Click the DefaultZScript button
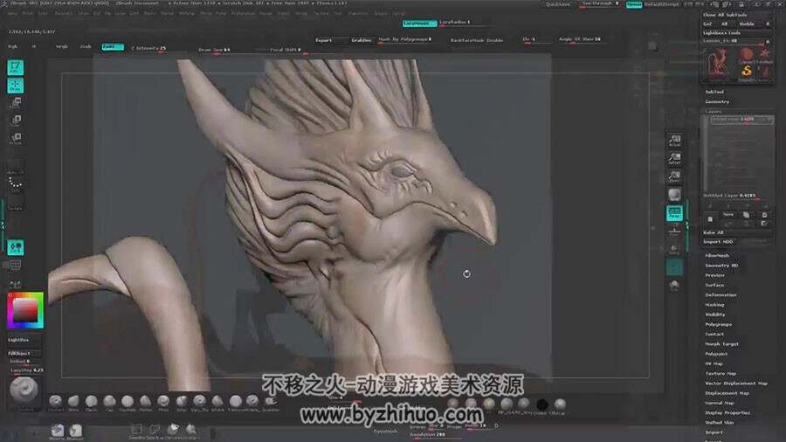The image size is (786, 442). [x=662, y=4]
